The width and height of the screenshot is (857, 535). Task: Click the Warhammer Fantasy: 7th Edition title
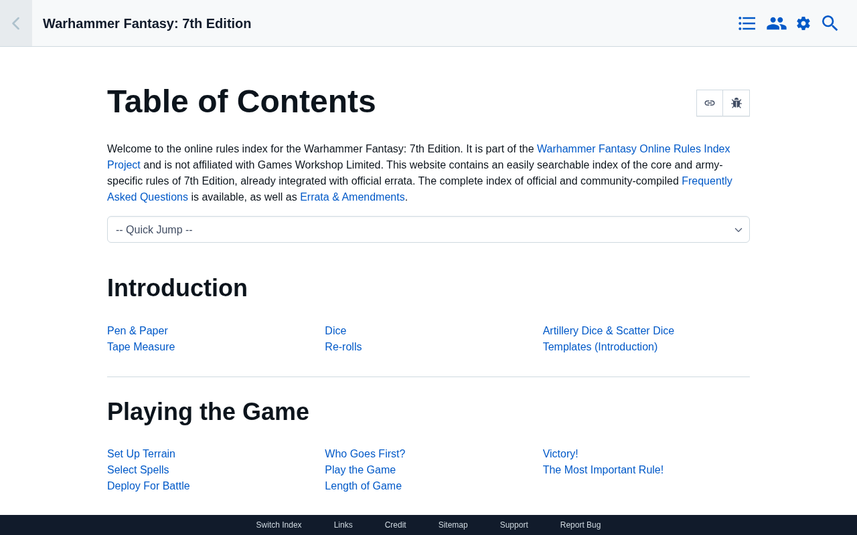tap(147, 23)
